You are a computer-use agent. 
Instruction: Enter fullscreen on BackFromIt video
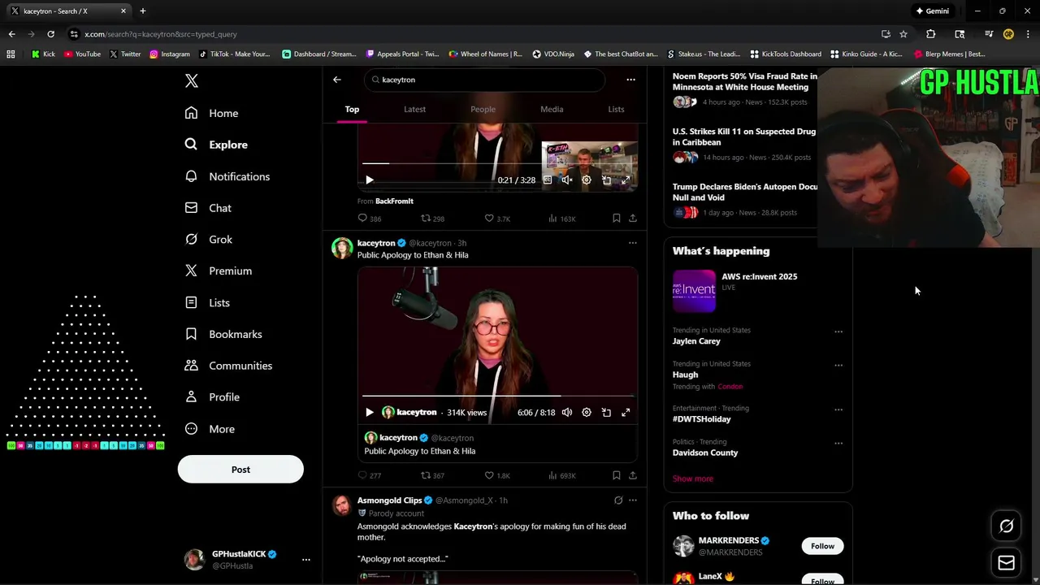626,180
